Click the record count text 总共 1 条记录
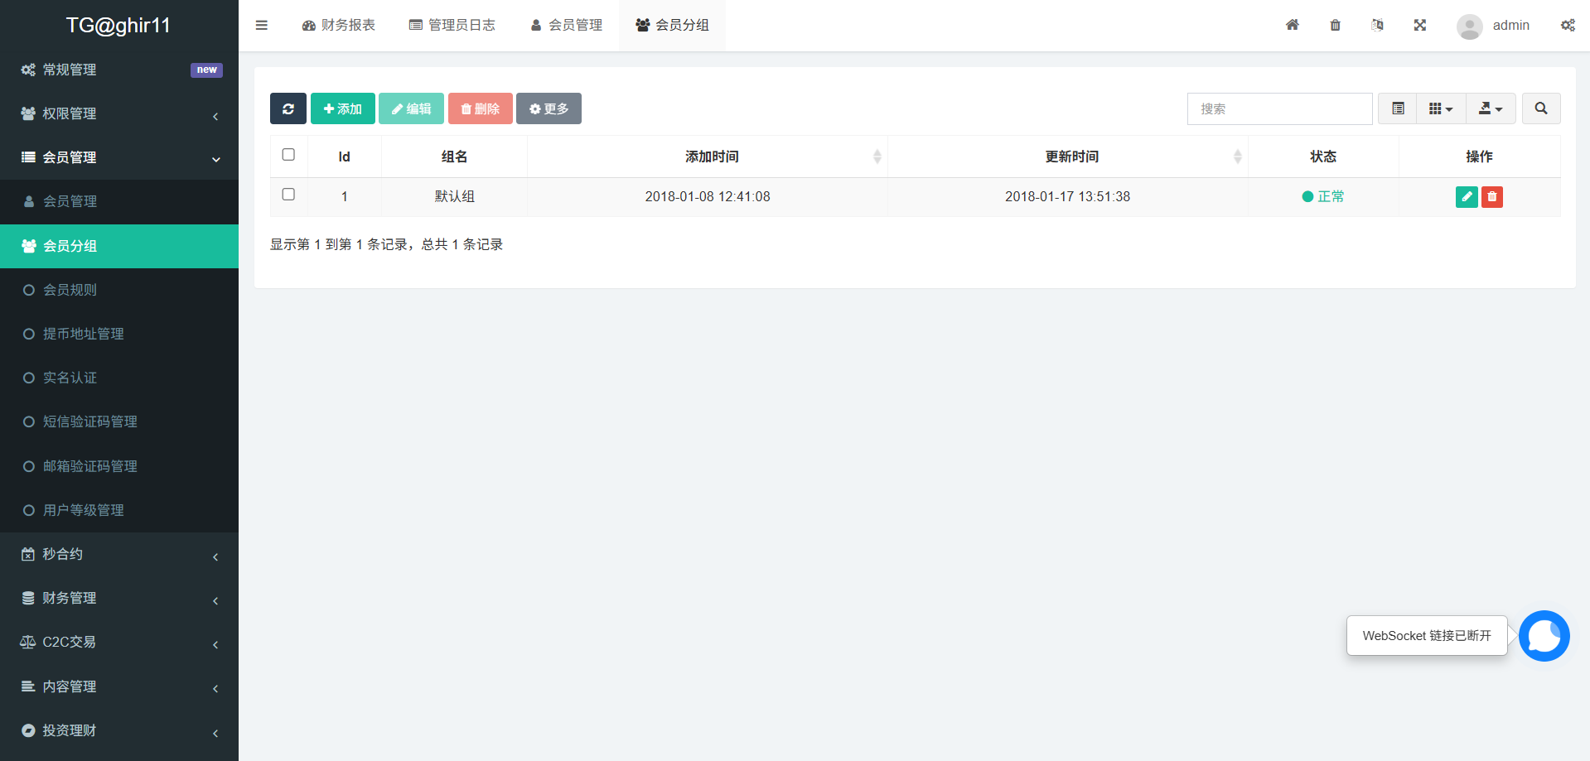 pos(462,244)
